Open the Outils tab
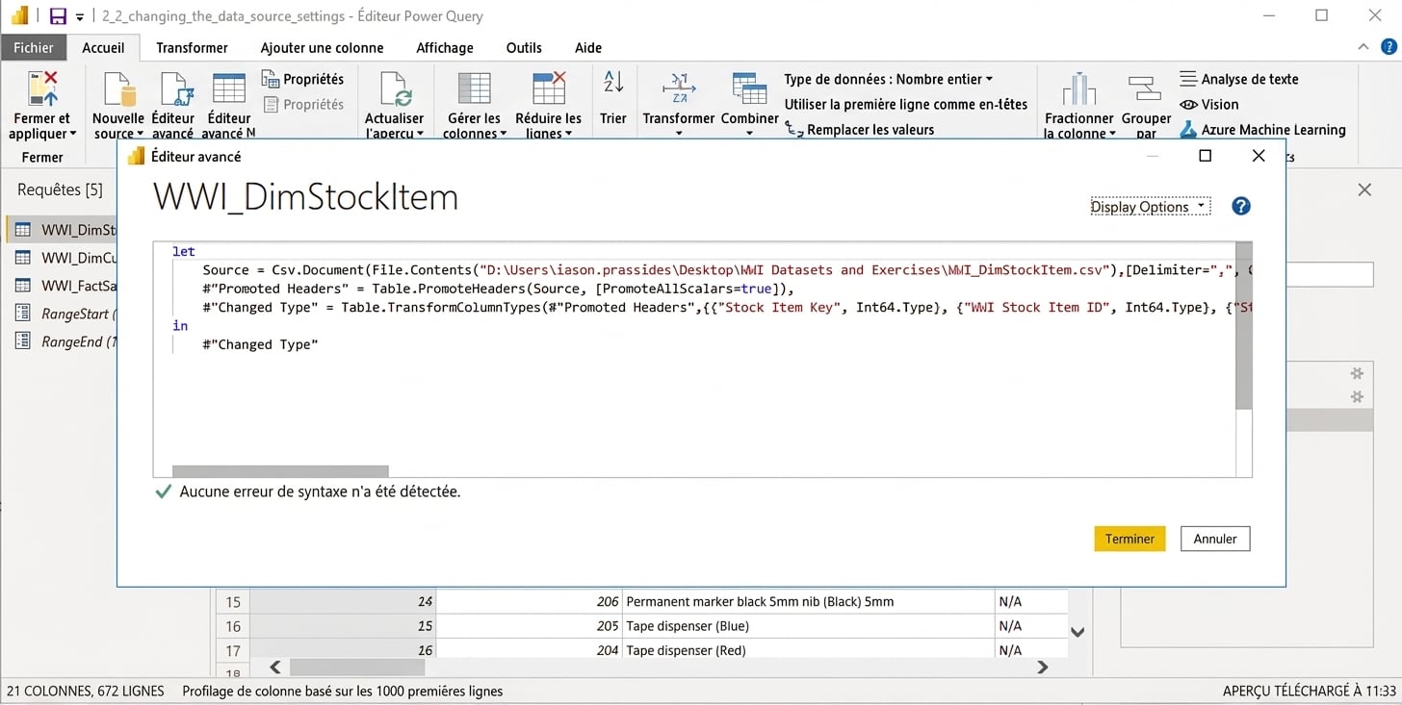 [x=524, y=47]
